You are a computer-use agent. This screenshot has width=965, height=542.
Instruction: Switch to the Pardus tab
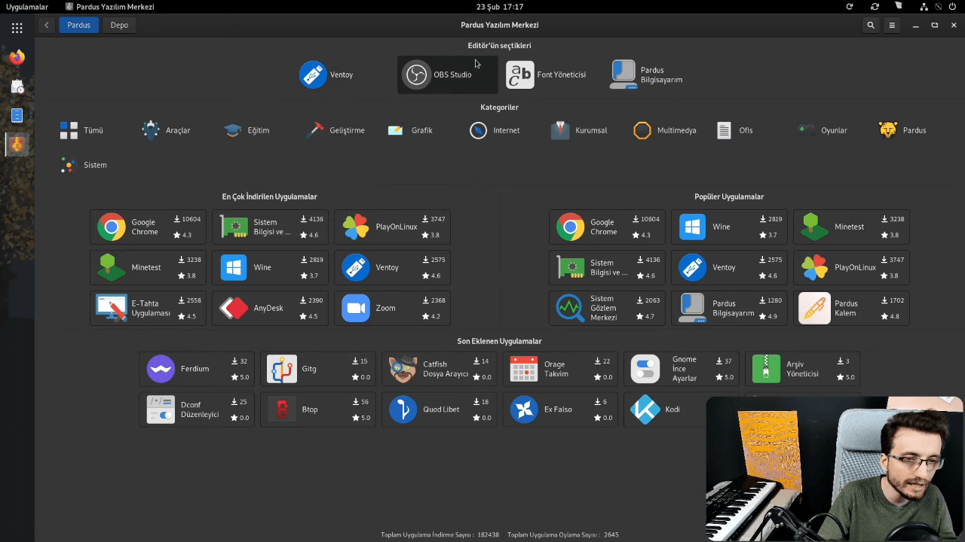pos(78,25)
